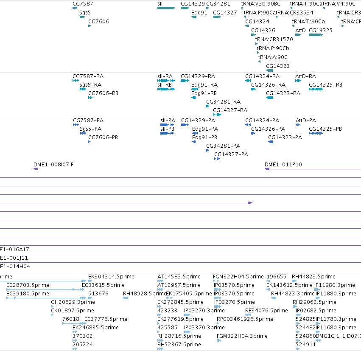The image size is (361, 351).
Task: Select the Sgs5-PA protein label
Action: [x=90, y=129]
